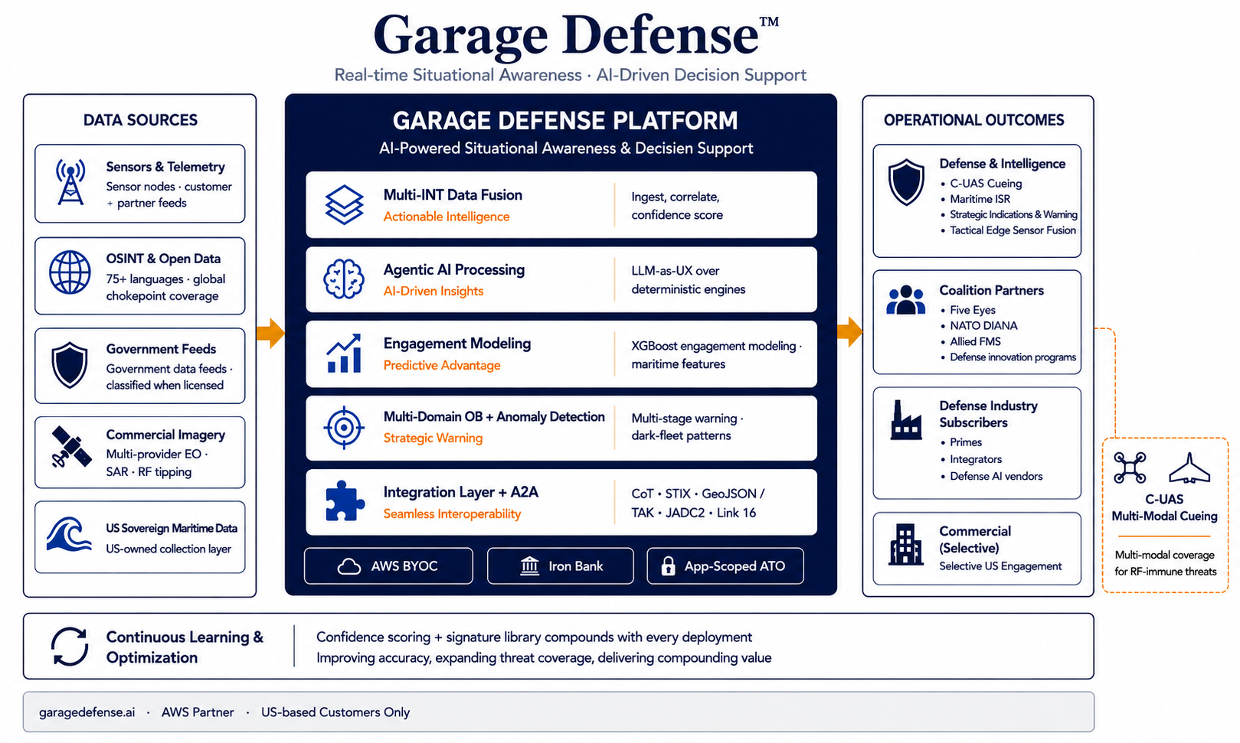Click the Government Feeds heading
This screenshot has width=1240, height=743.
click(161, 349)
